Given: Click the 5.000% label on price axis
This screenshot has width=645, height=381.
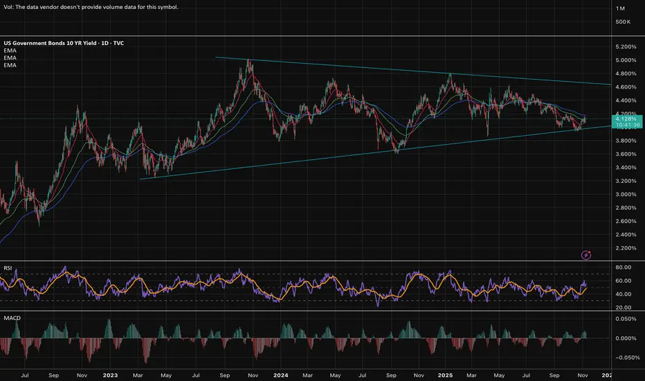Looking at the screenshot, I should (x=627, y=60).
